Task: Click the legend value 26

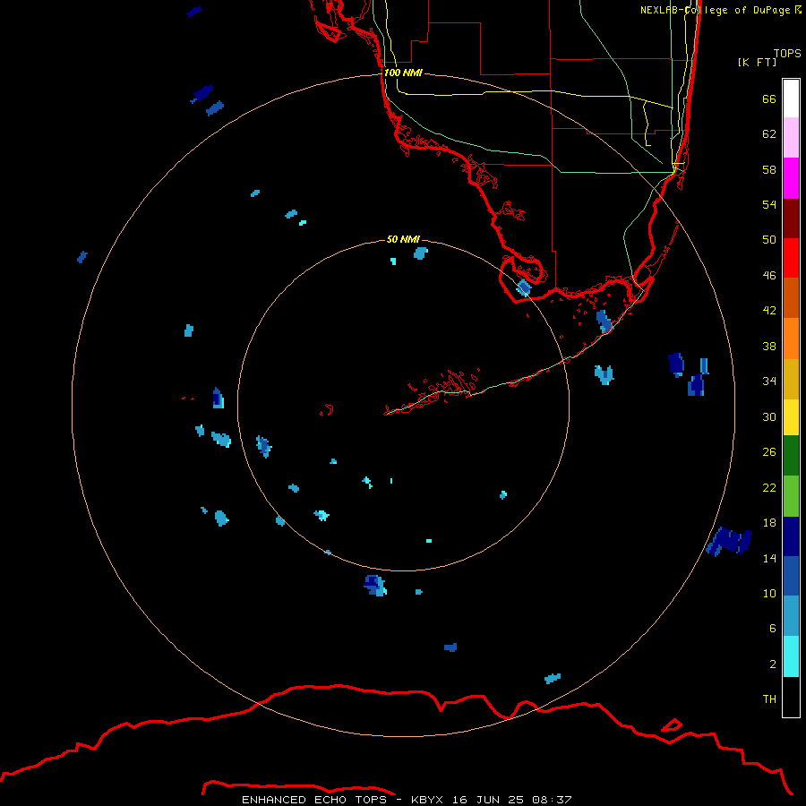Action: [x=769, y=452]
